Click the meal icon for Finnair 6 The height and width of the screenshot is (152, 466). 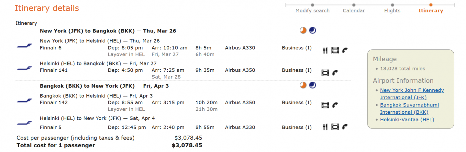(325, 50)
